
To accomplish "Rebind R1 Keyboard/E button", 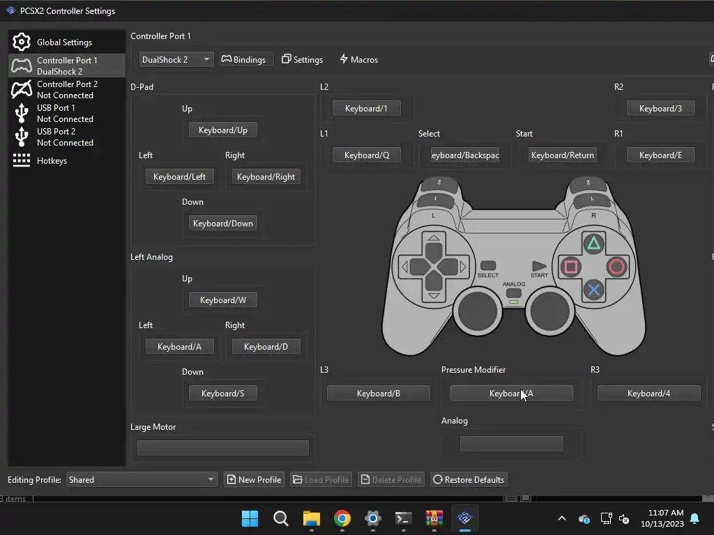I will click(x=661, y=155).
